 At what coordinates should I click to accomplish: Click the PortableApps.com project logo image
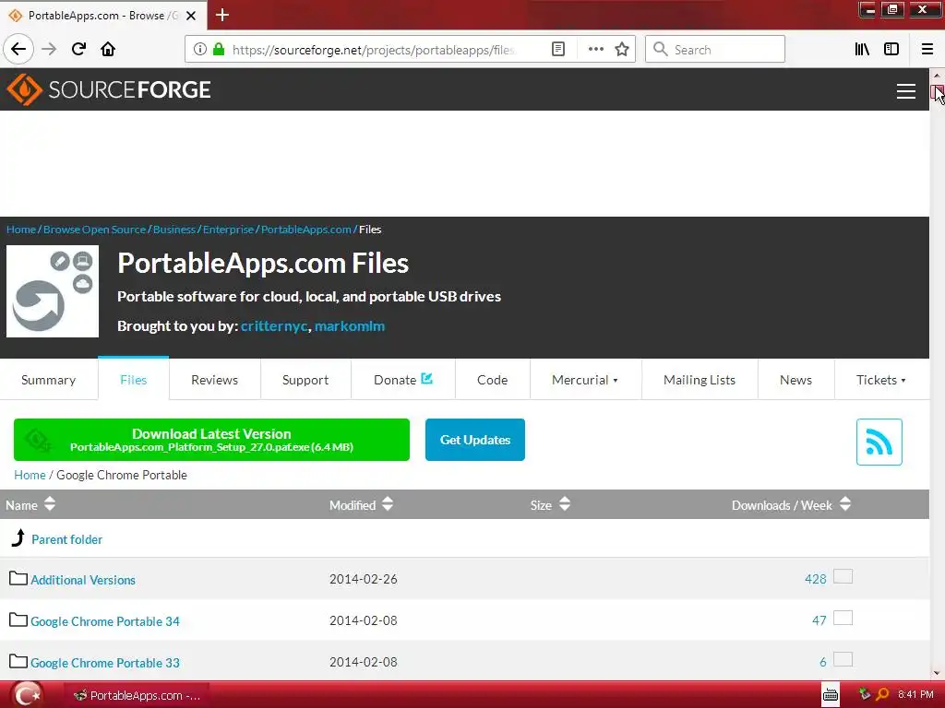point(53,291)
